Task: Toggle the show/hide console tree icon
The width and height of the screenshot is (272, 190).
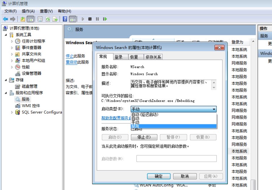Action: click(31, 19)
